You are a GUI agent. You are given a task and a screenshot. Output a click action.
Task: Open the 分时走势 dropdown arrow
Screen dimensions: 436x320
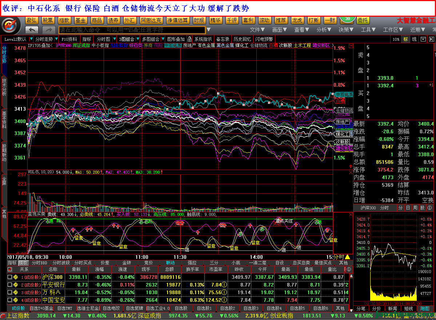(56, 39)
